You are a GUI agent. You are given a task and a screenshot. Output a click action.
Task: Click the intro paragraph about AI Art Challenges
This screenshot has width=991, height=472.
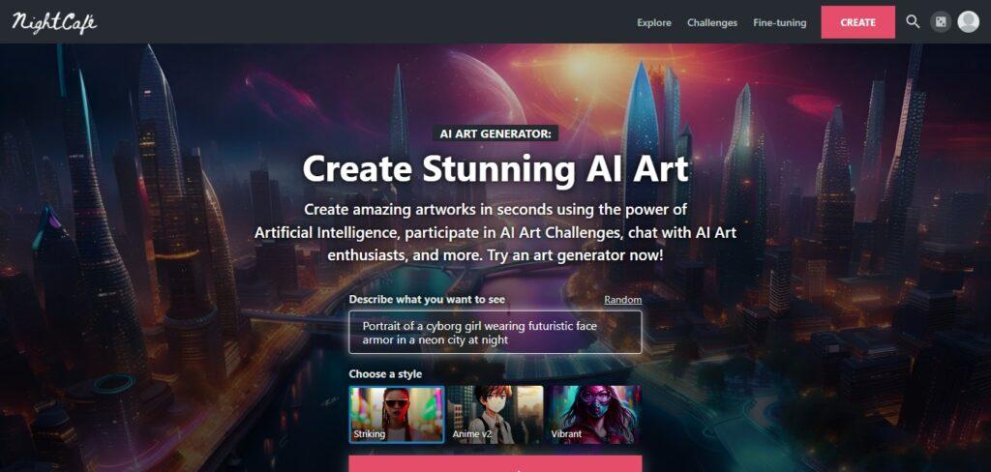[x=495, y=232]
